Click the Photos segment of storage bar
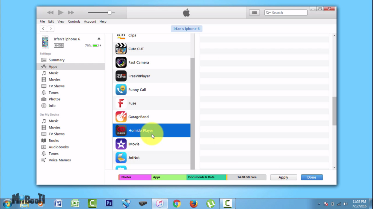 pyautogui.click(x=135, y=177)
